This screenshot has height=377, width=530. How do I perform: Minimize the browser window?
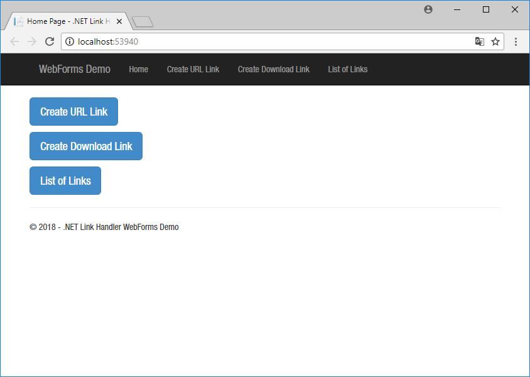point(457,10)
